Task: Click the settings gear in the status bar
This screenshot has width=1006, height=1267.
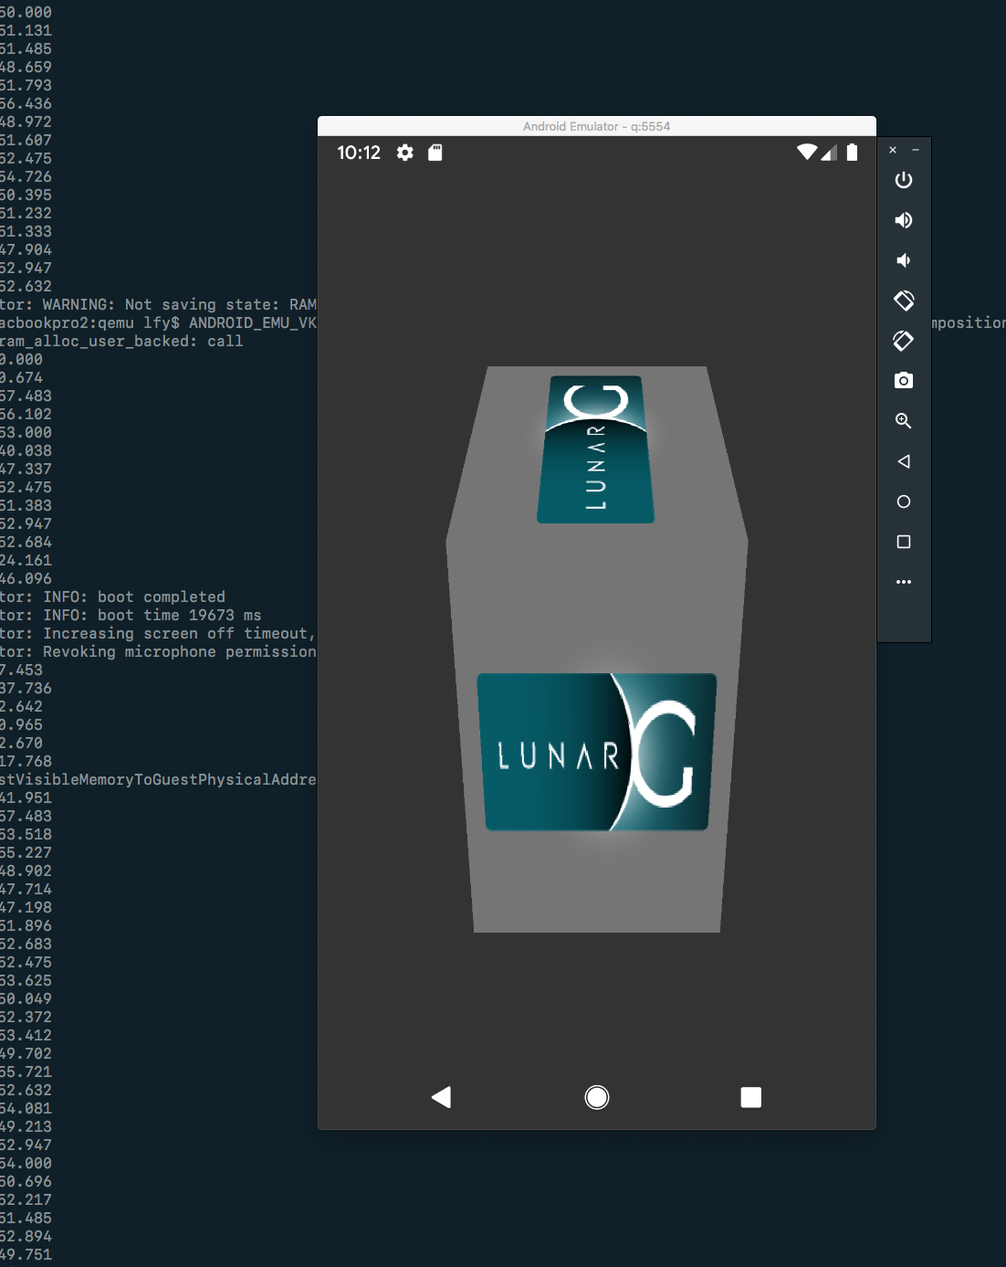Action: pyautogui.click(x=405, y=153)
